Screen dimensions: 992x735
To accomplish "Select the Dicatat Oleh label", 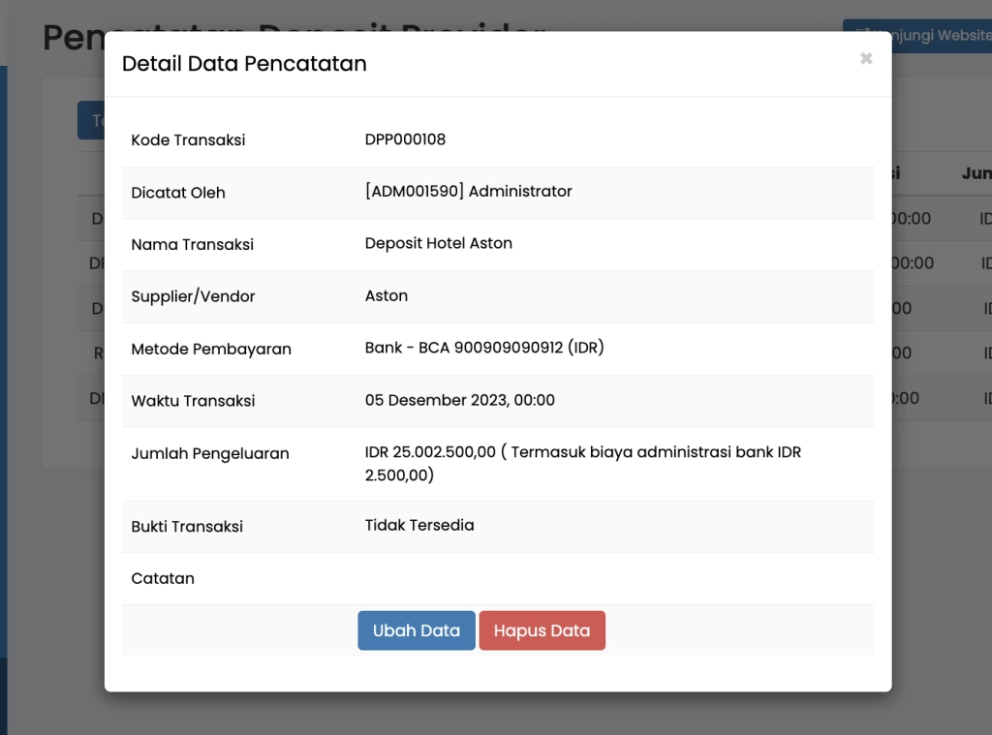I will (x=178, y=193).
